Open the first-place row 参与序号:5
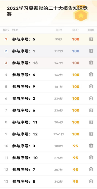The width and height of the screenshot is (97, 189). click(48, 39)
